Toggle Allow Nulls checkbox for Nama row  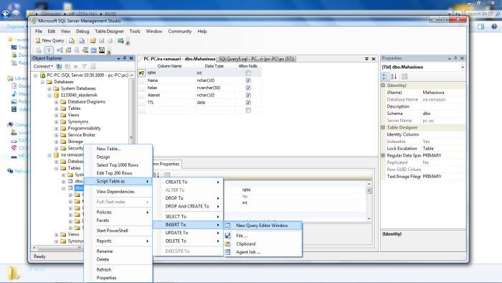point(248,80)
